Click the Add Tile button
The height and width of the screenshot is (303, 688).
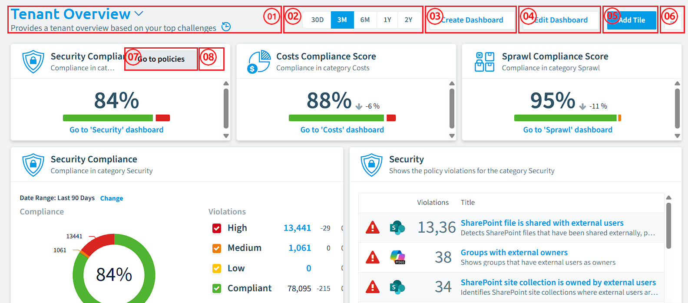click(632, 20)
